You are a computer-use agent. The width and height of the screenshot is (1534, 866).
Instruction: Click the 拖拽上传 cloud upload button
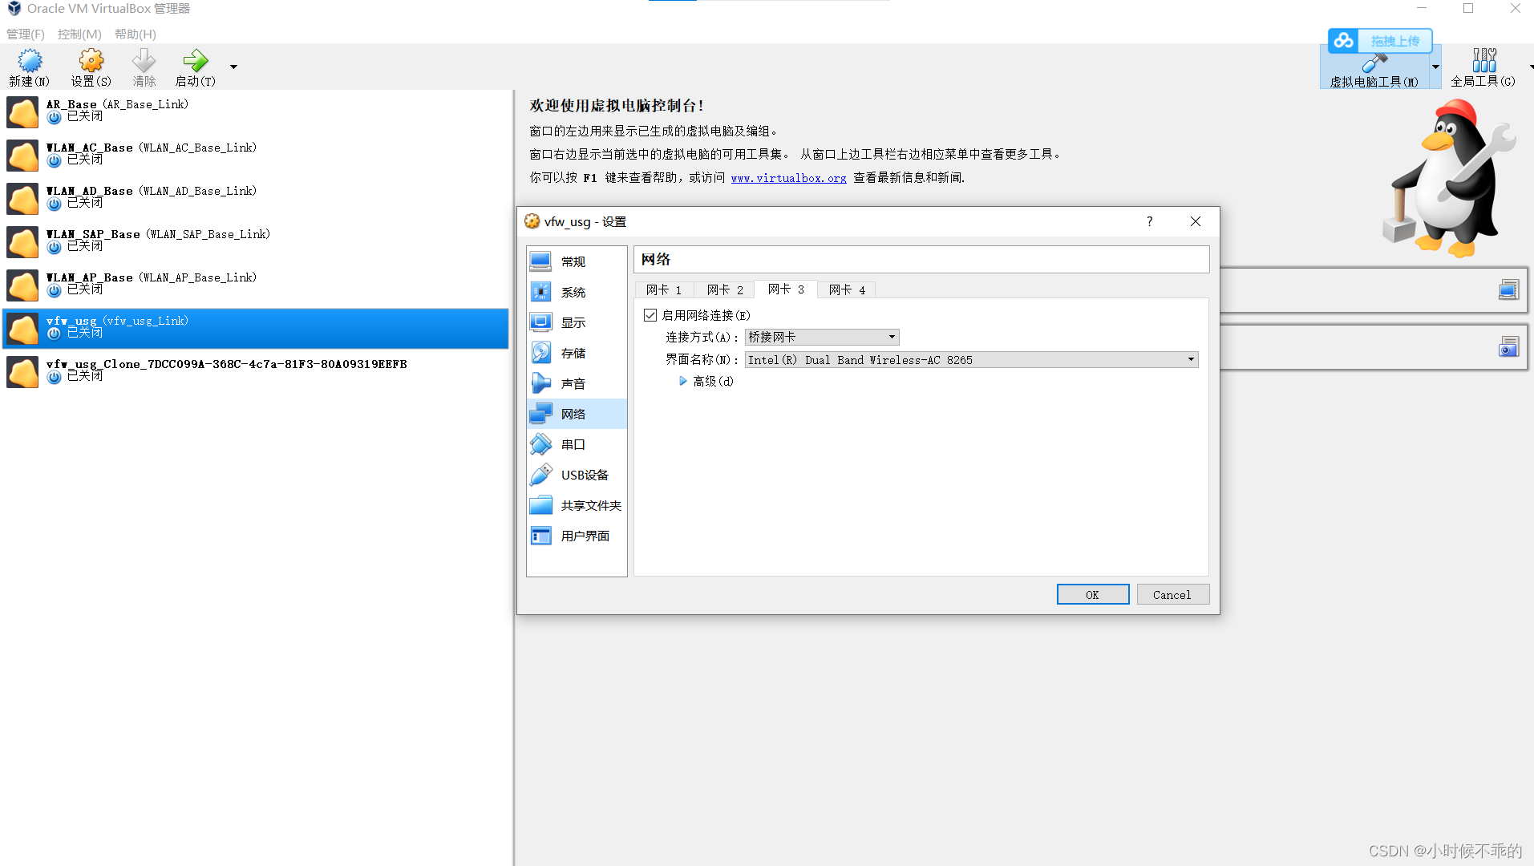point(1380,40)
